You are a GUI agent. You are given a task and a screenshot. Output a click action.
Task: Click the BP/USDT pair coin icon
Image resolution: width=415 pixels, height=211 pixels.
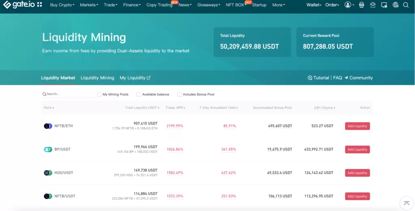pos(48,149)
